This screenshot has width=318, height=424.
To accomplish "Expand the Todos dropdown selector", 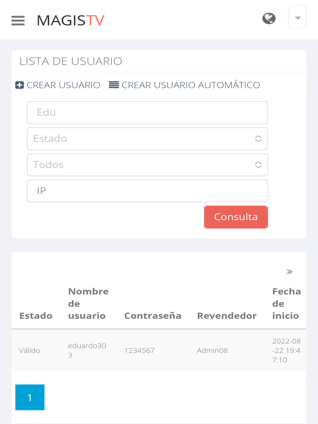I will 147,165.
